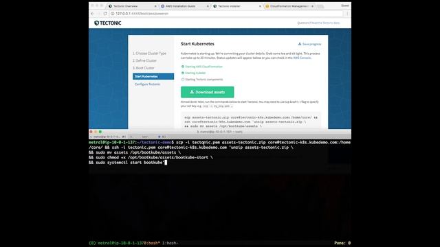Image resolution: width=440 pixels, height=247 pixels.
Task: Click the Save progress link
Action: tap(309, 44)
